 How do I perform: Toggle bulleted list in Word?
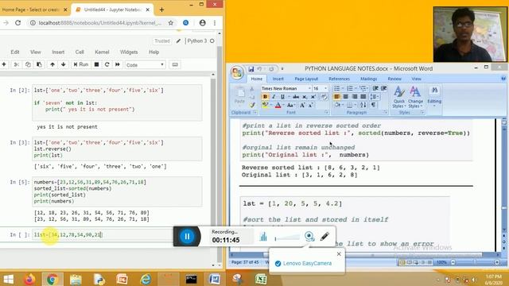pyautogui.click(x=337, y=88)
